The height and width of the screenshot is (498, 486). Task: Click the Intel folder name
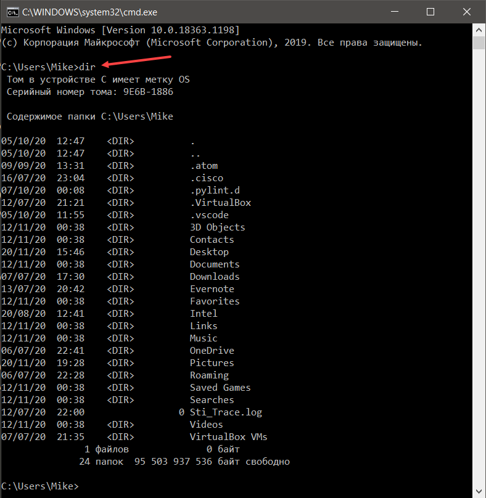pos(204,314)
